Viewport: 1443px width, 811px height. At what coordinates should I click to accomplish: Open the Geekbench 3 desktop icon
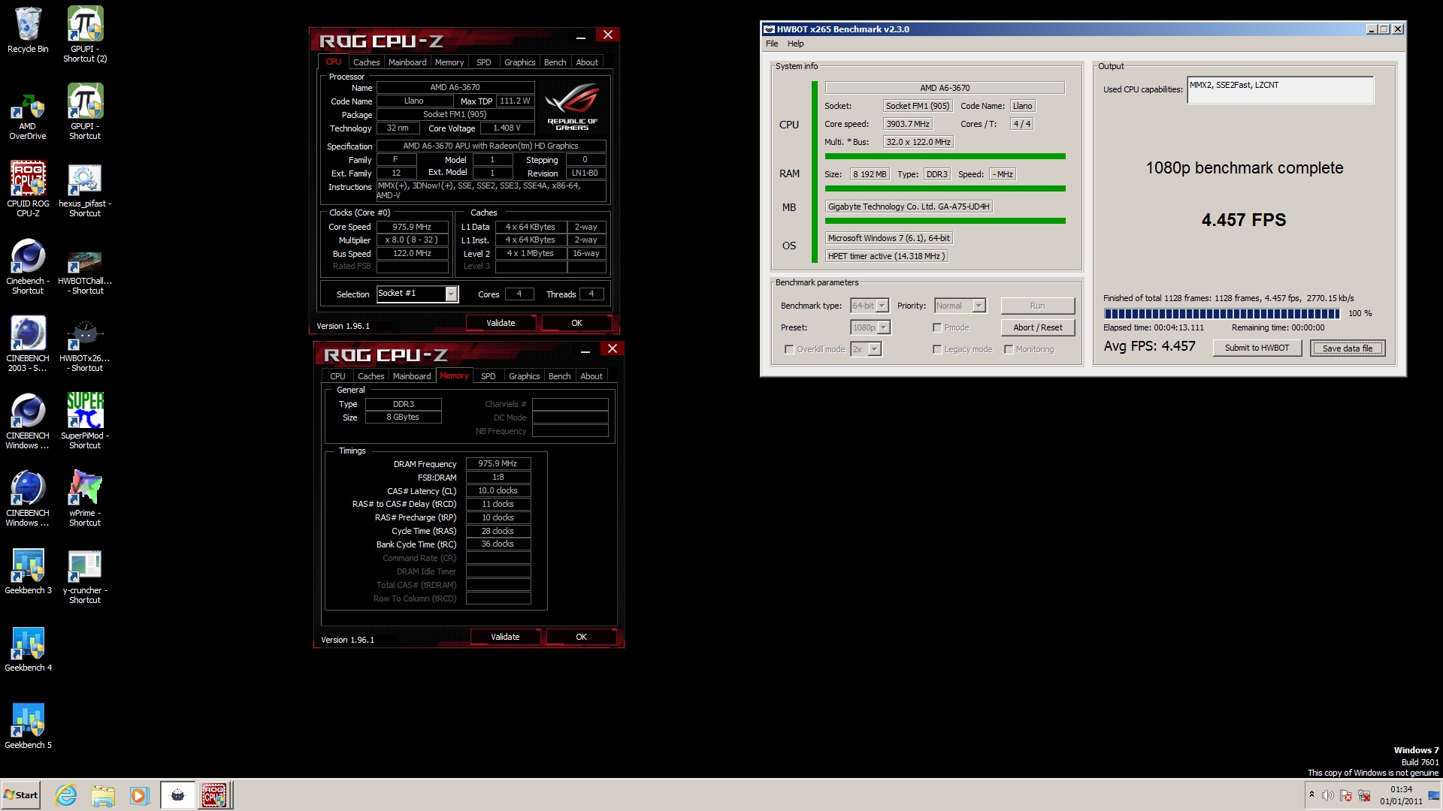[x=28, y=571]
